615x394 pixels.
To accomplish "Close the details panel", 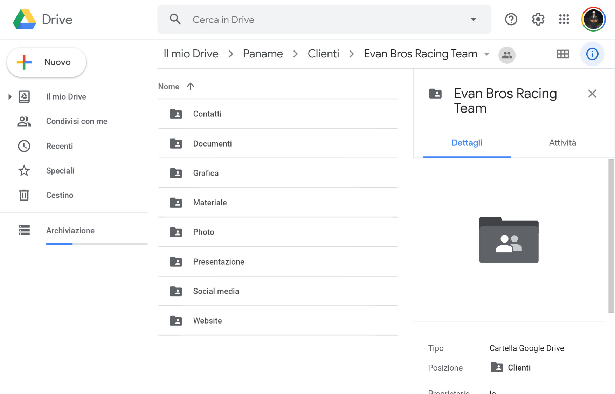I will (x=592, y=94).
